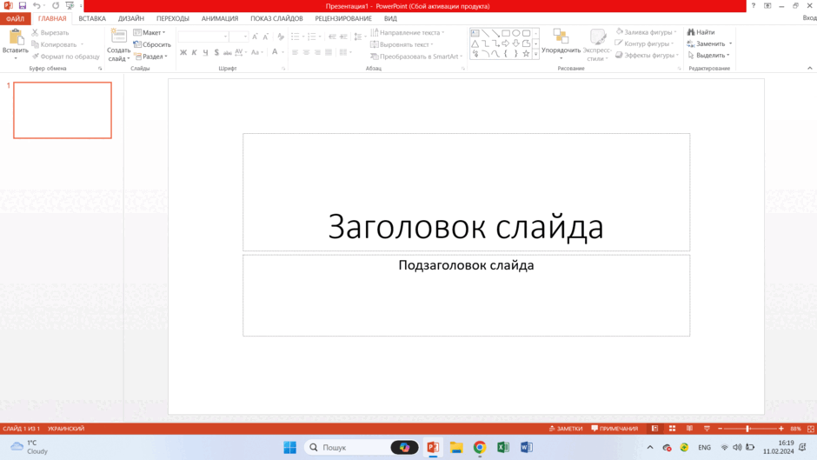Switch to the ПЕРЕХОДЫ tab
This screenshot has width=817, height=460.
pyautogui.click(x=173, y=18)
